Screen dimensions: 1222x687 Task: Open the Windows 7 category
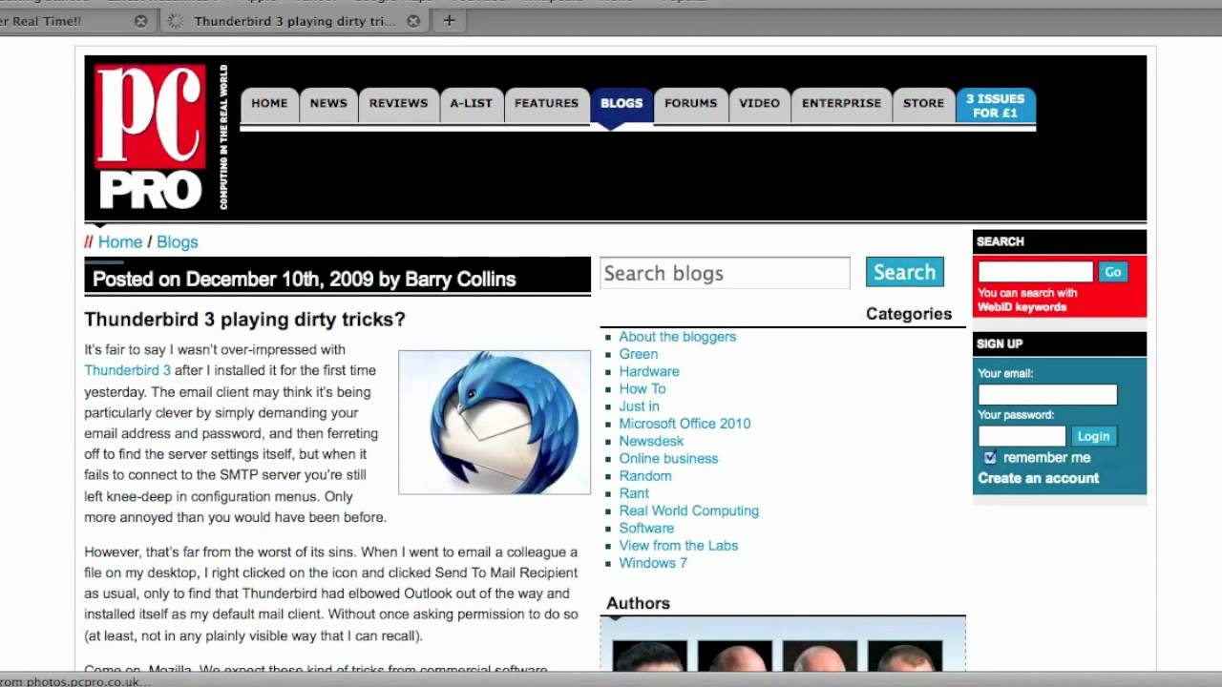653,563
